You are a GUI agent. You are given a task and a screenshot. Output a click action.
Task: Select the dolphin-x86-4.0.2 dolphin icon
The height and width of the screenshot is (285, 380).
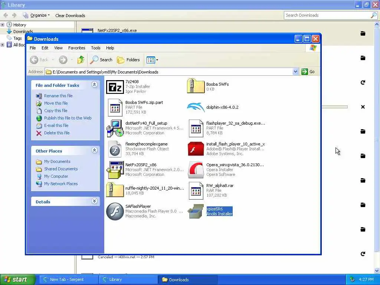[x=196, y=107]
